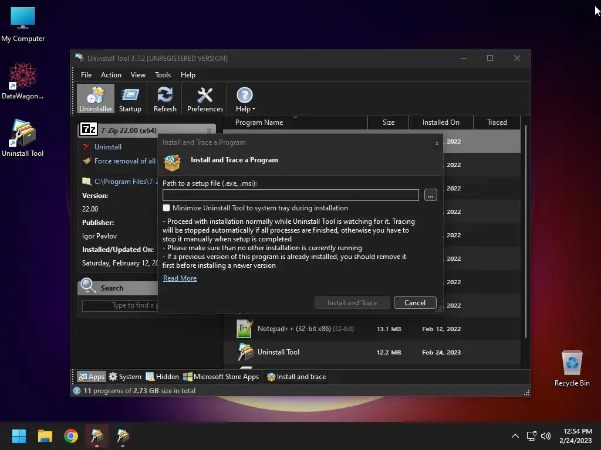Open the View menu

(x=138, y=75)
